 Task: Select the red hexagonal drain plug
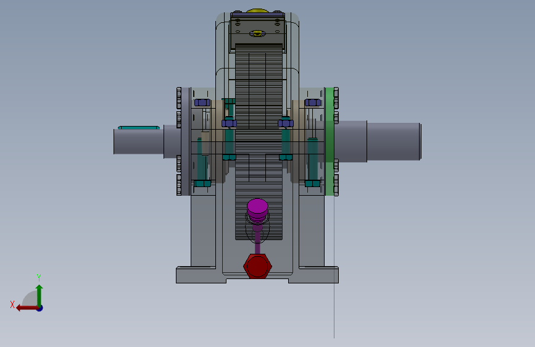coord(257,266)
